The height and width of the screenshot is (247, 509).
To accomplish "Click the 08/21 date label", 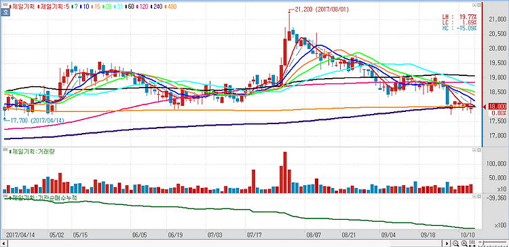I will 349,234.
